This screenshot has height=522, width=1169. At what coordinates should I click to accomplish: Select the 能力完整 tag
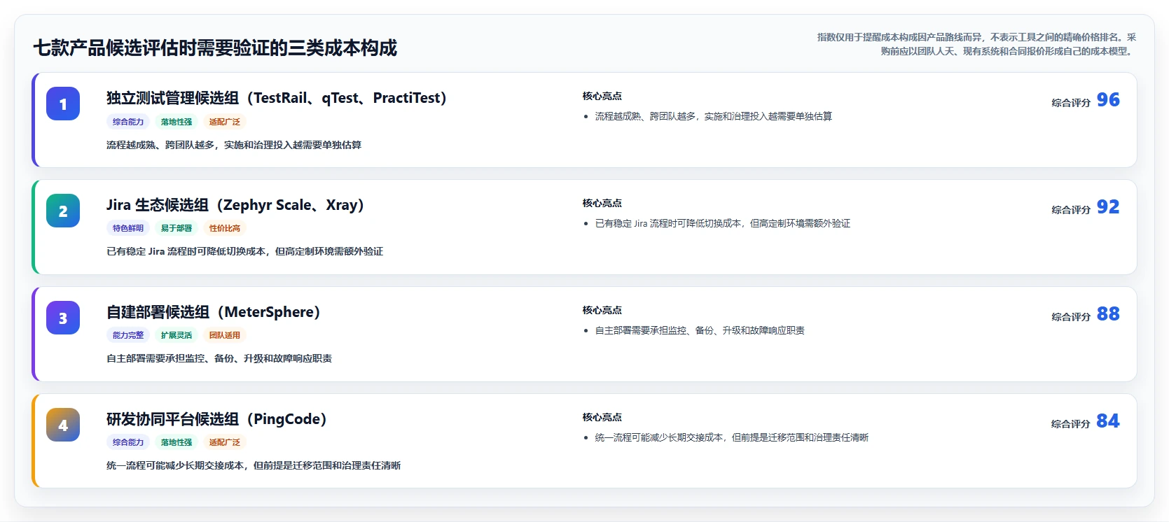point(128,335)
